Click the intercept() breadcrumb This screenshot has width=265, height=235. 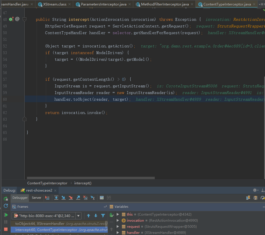coord(83,183)
